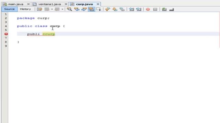Click the main.java file icon in its tab
This screenshot has height=123, width=220.
(5, 4)
